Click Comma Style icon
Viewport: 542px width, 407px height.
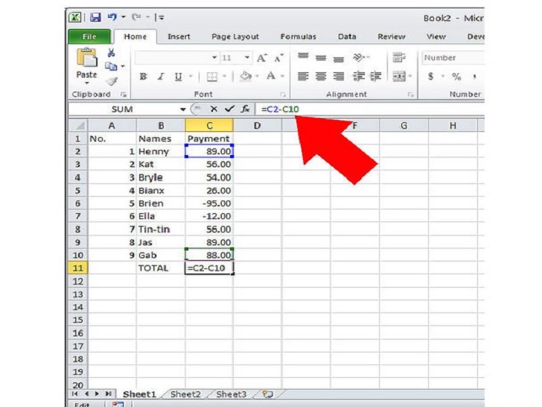tap(474, 76)
